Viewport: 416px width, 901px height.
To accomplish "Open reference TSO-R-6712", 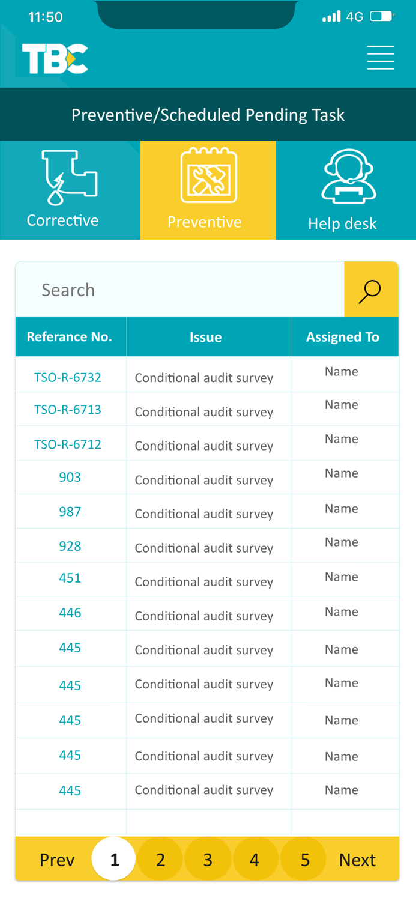I will (68, 444).
